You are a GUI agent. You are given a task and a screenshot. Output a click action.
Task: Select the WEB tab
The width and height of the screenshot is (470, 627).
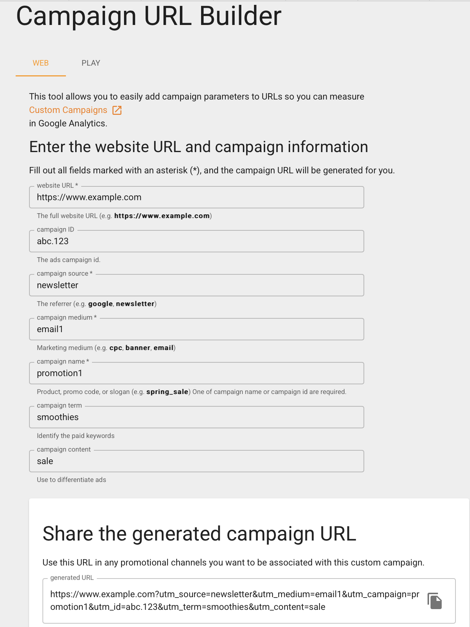40,63
